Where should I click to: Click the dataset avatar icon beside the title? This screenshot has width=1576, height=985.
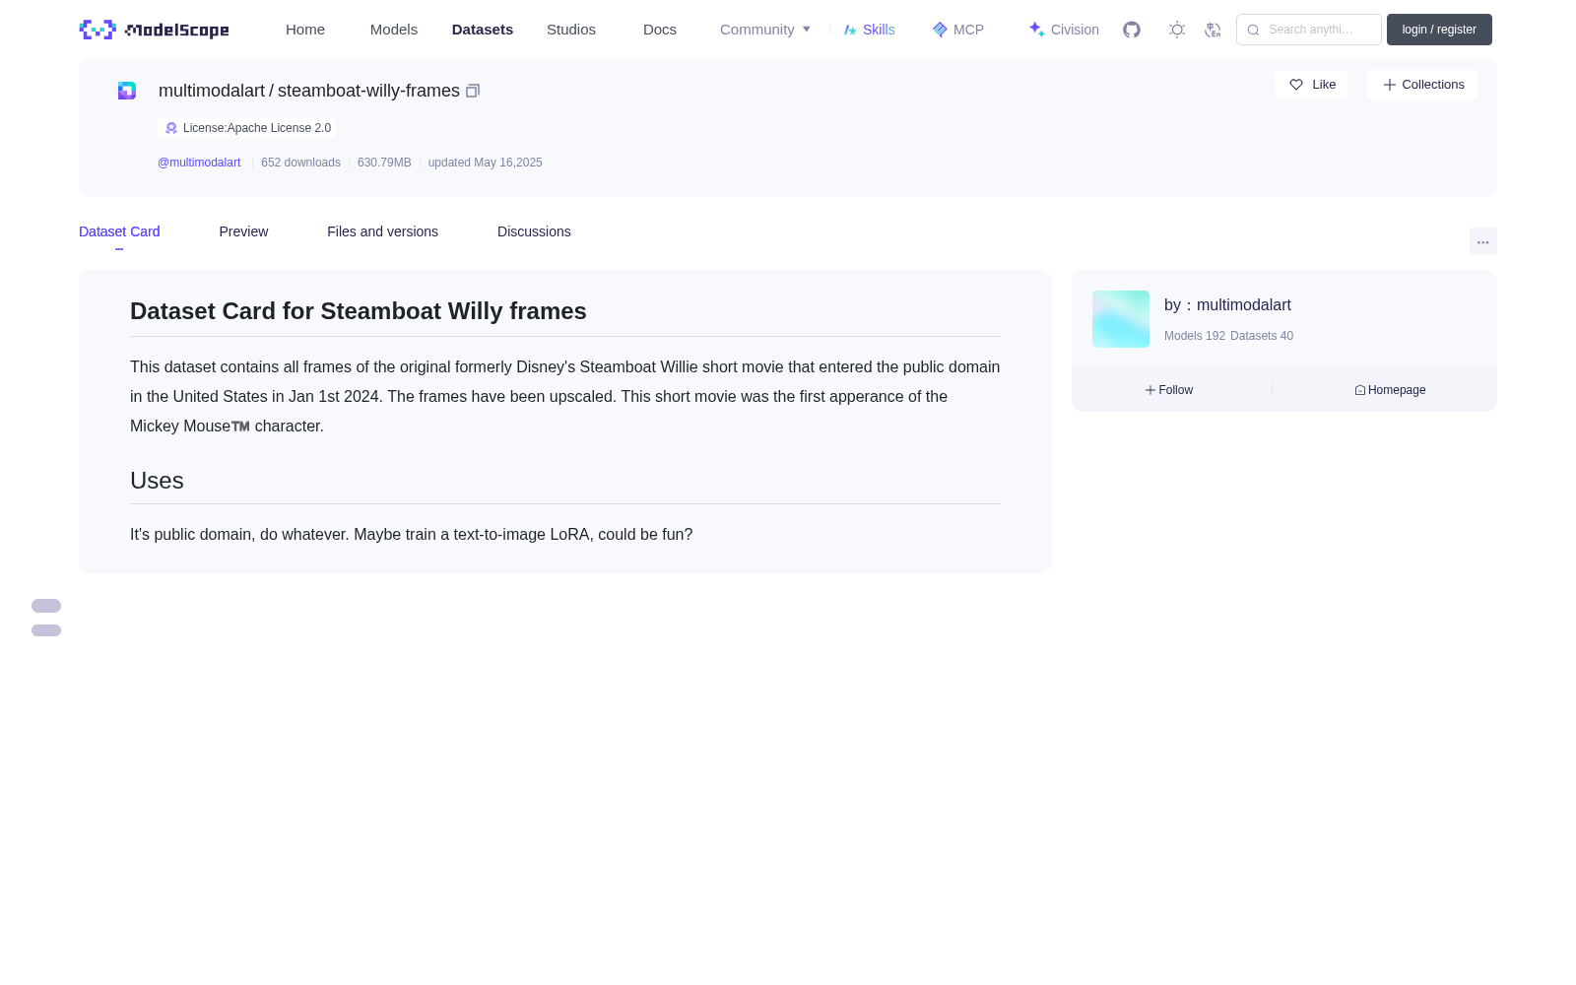(127, 91)
